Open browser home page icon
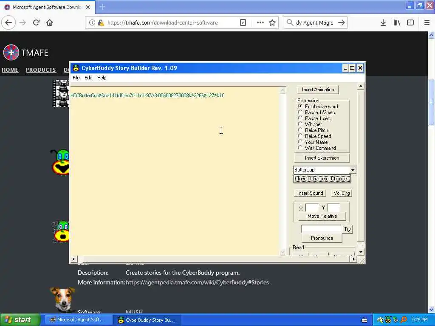Viewport: 435px width, 326px height. [50, 22]
